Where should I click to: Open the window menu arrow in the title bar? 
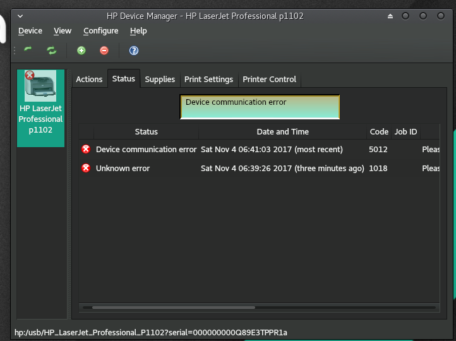(20, 15)
